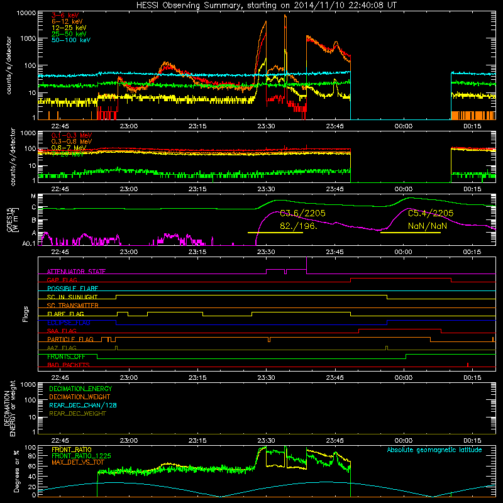Click the 82./196. position annotation

point(298,226)
